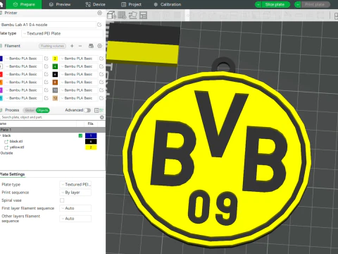Click the Arrange all objects icon

point(143,16)
